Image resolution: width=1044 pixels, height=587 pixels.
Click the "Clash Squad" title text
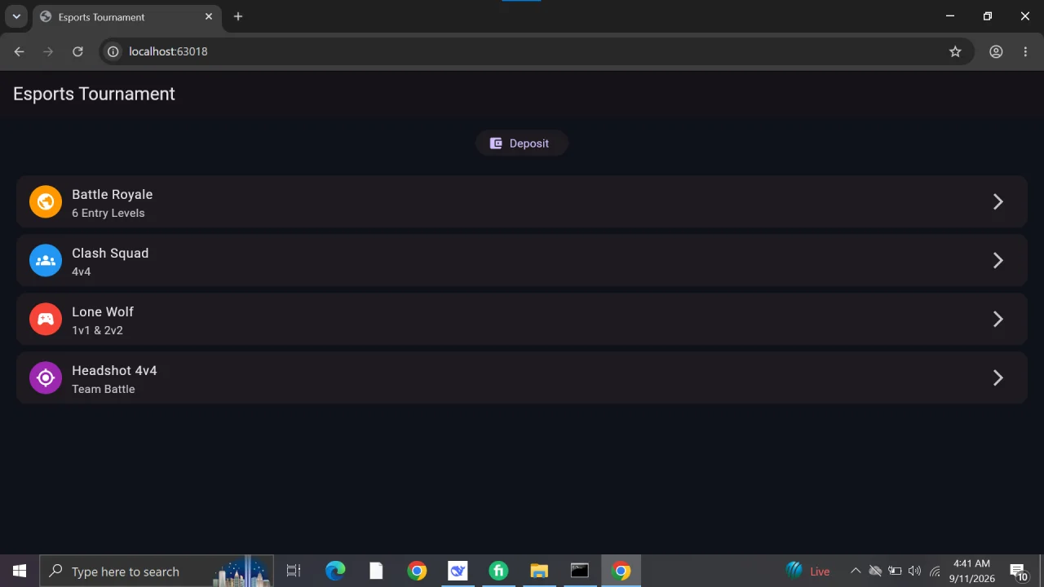pos(110,253)
